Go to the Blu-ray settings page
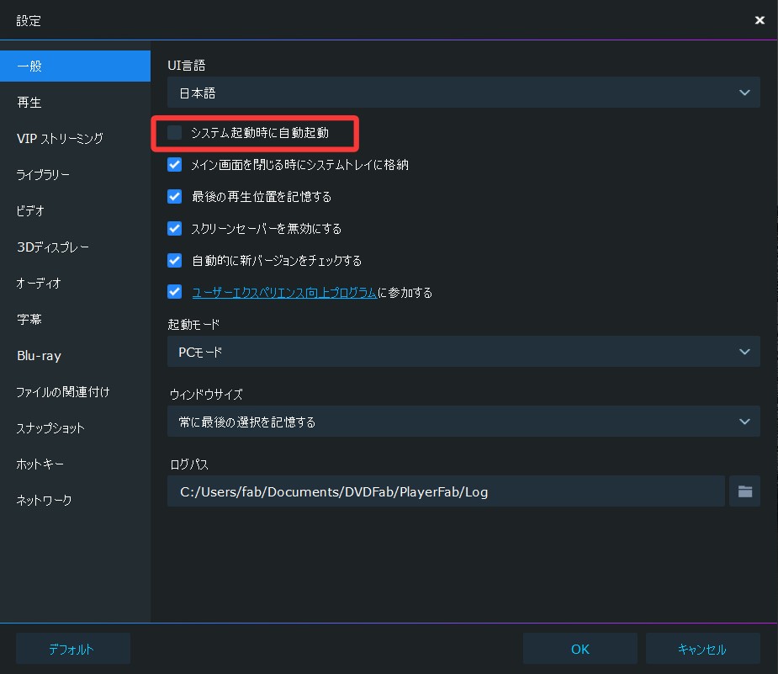778x674 pixels. (x=39, y=356)
